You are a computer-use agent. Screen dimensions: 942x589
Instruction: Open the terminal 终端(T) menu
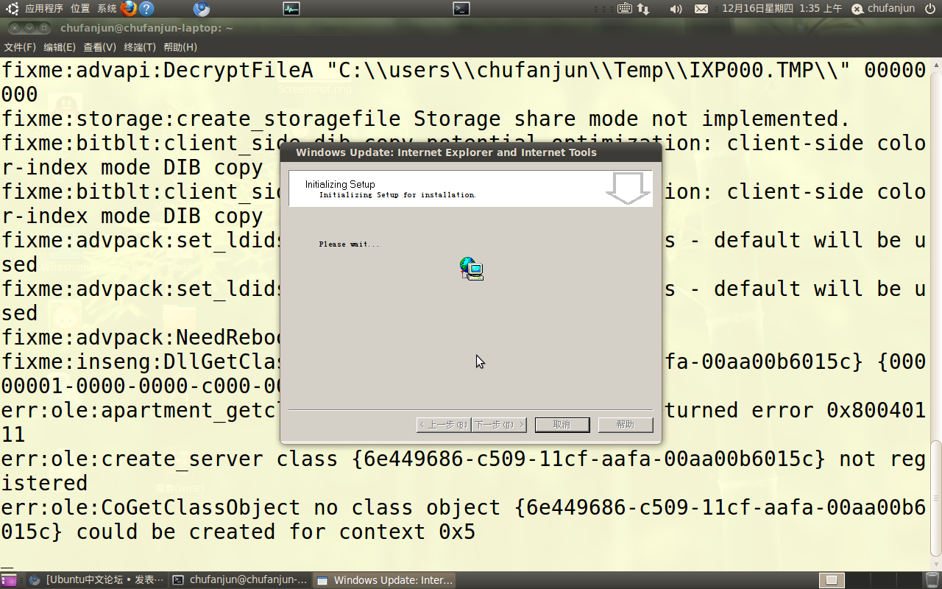pos(140,47)
